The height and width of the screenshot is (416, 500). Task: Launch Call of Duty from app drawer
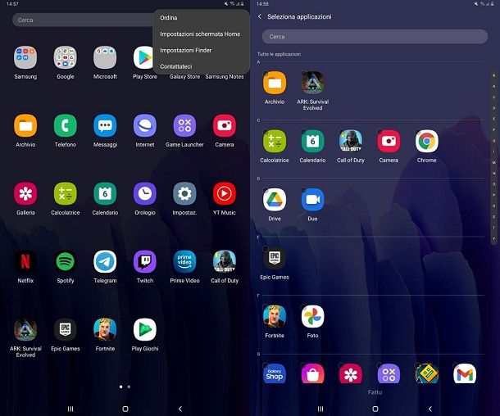tap(225, 262)
